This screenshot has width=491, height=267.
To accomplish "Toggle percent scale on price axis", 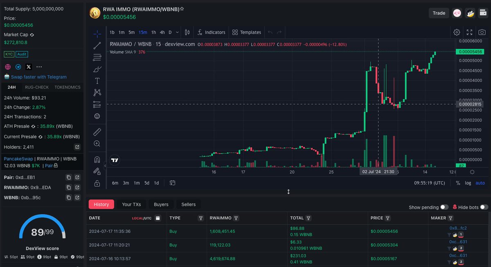I will pos(458,183).
